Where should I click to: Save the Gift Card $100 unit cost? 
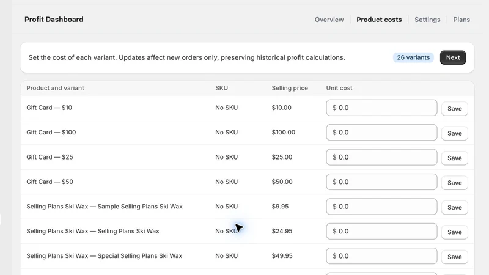(454, 133)
